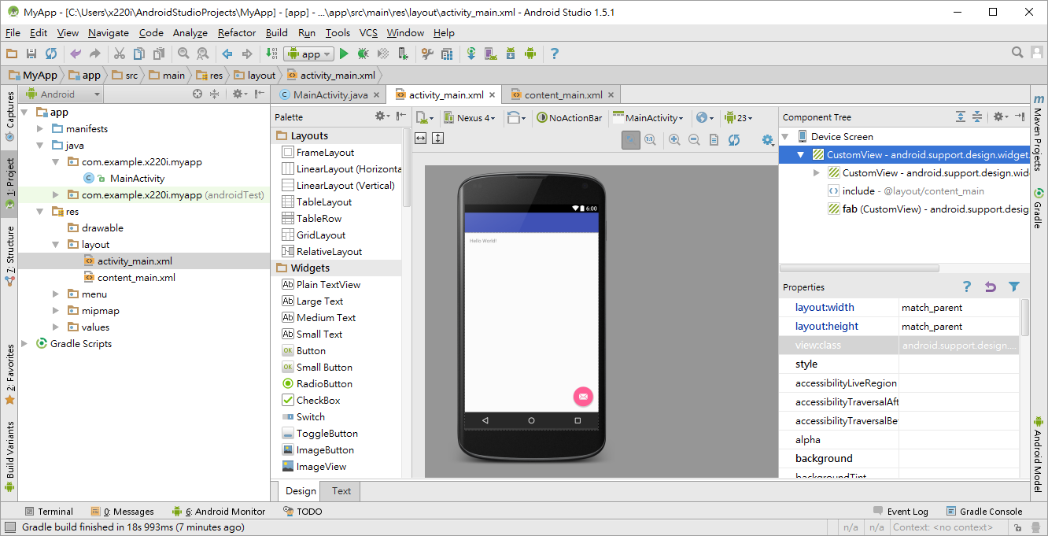Screen dimensions: 1048x536
Task: Expand all in Component Tree
Action: click(x=961, y=116)
